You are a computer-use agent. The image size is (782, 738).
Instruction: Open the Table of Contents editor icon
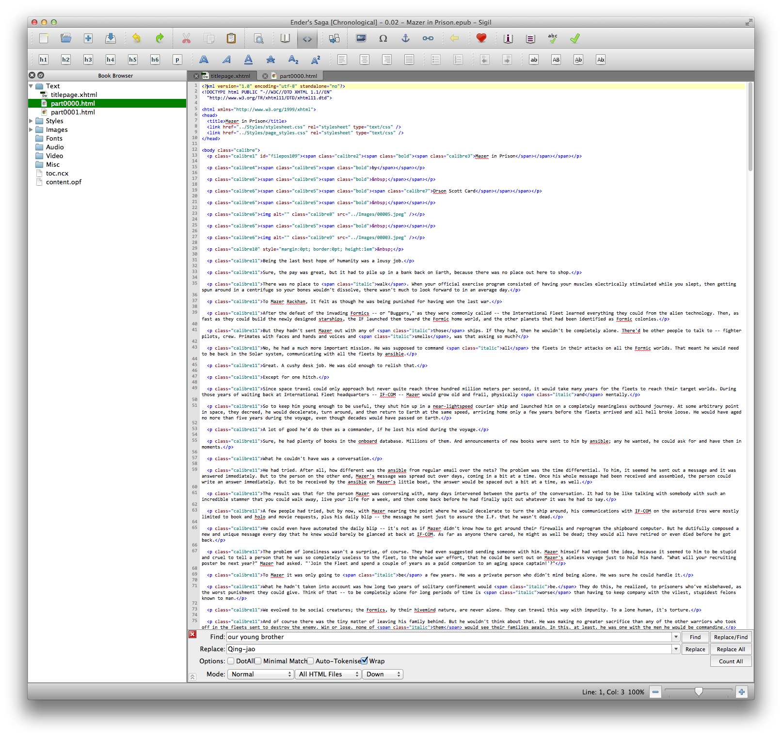[x=530, y=38]
